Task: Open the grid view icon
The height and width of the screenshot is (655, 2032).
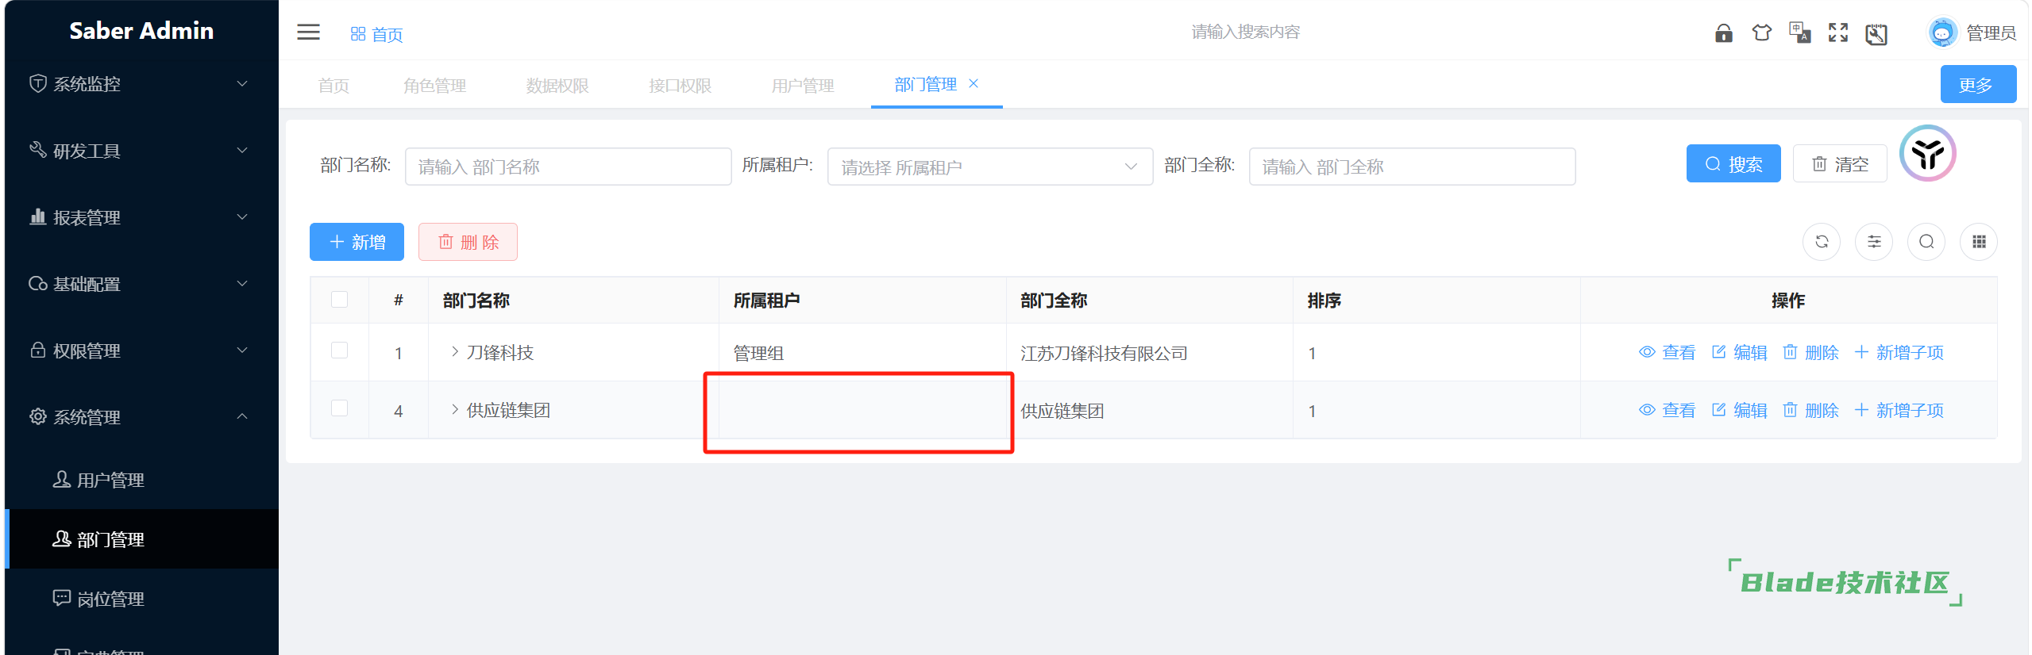Action: tap(1979, 242)
